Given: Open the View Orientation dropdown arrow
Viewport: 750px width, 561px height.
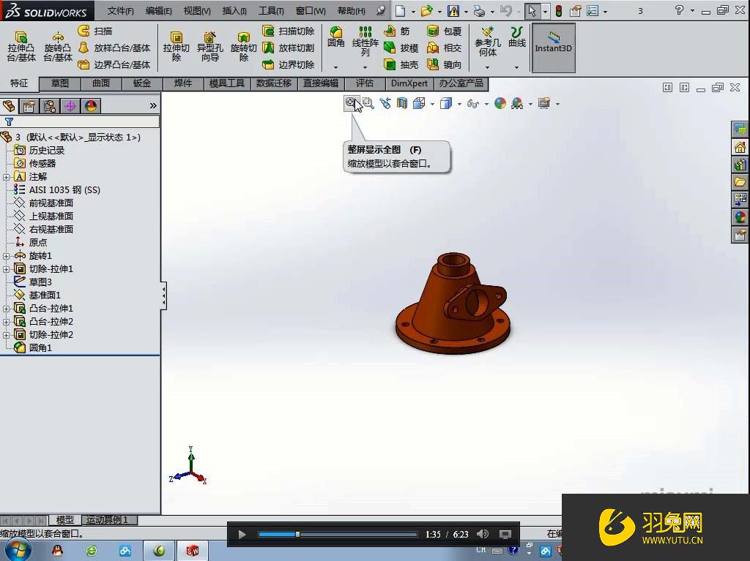Looking at the screenshot, I should [x=431, y=103].
